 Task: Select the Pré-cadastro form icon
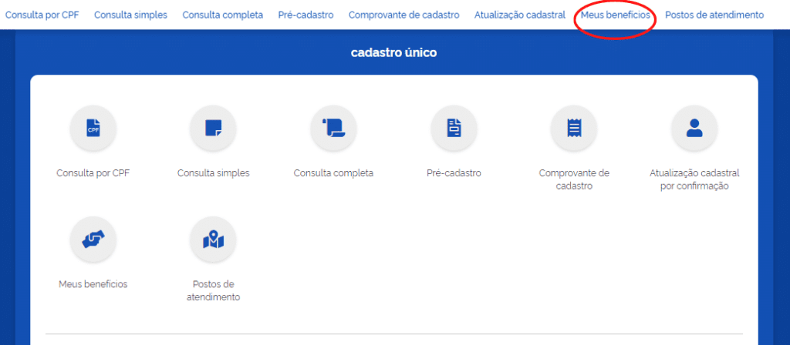[x=454, y=129]
